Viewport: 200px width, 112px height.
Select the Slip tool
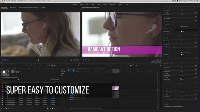(x=62, y=73)
